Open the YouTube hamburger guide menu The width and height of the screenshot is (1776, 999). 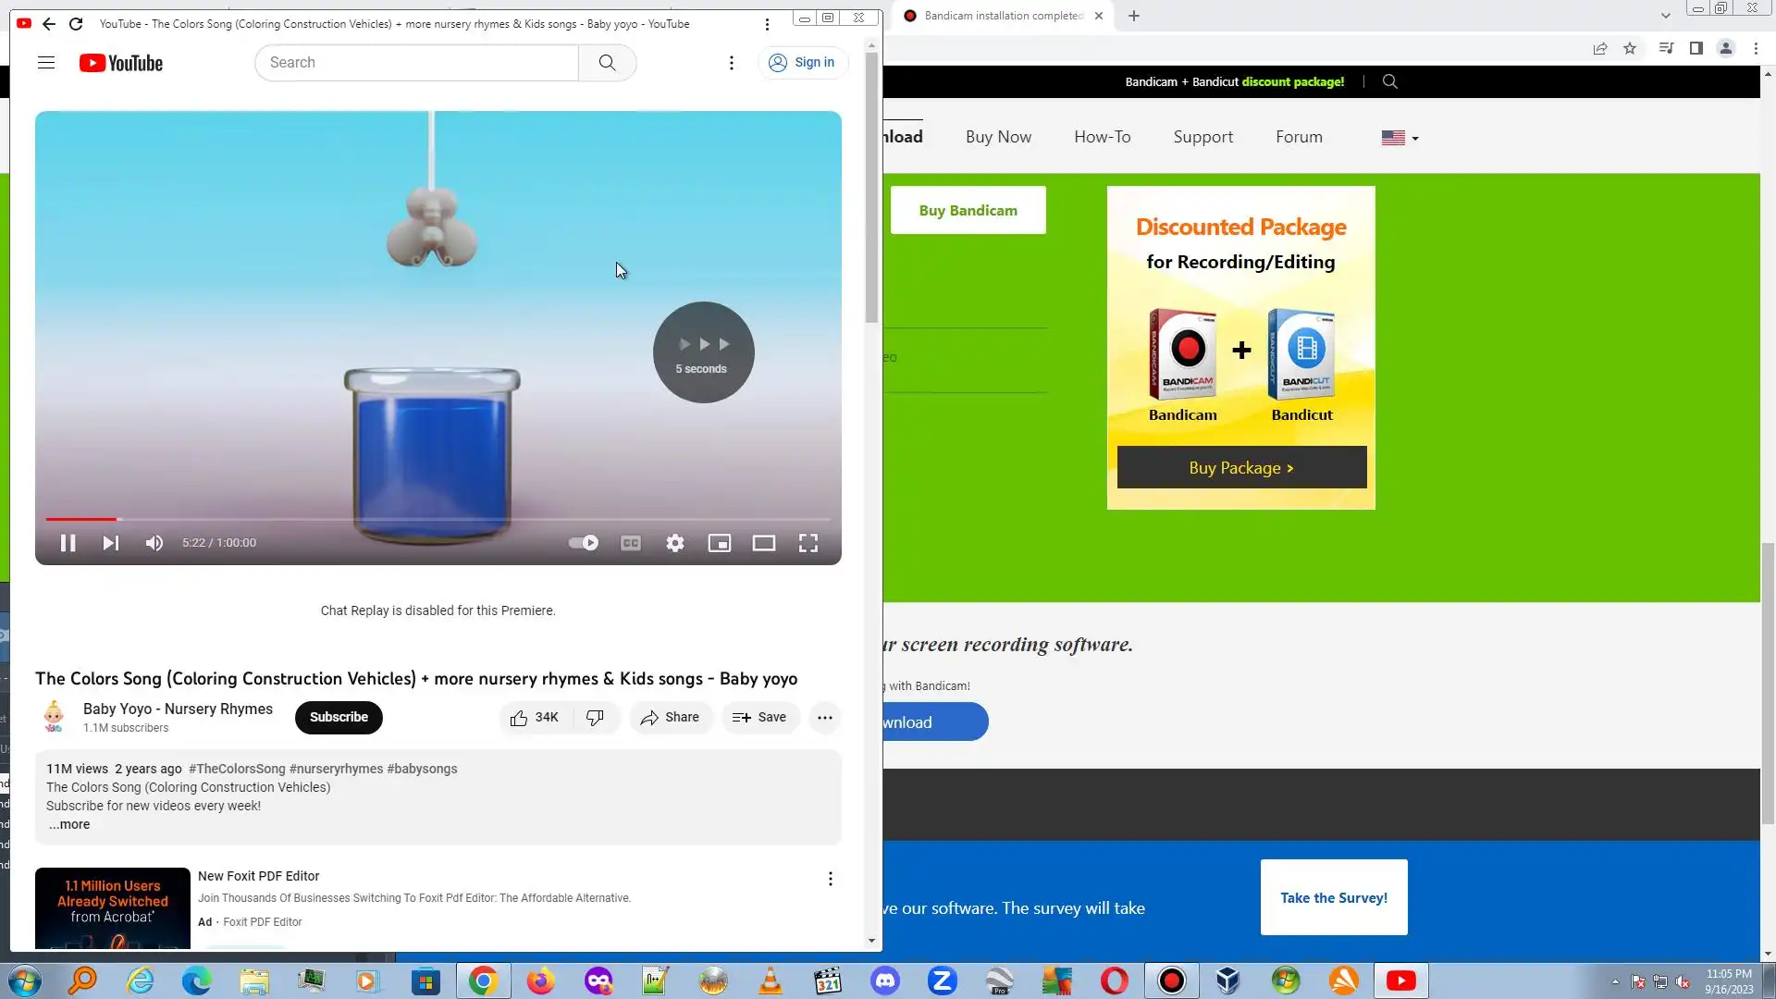[46, 63]
